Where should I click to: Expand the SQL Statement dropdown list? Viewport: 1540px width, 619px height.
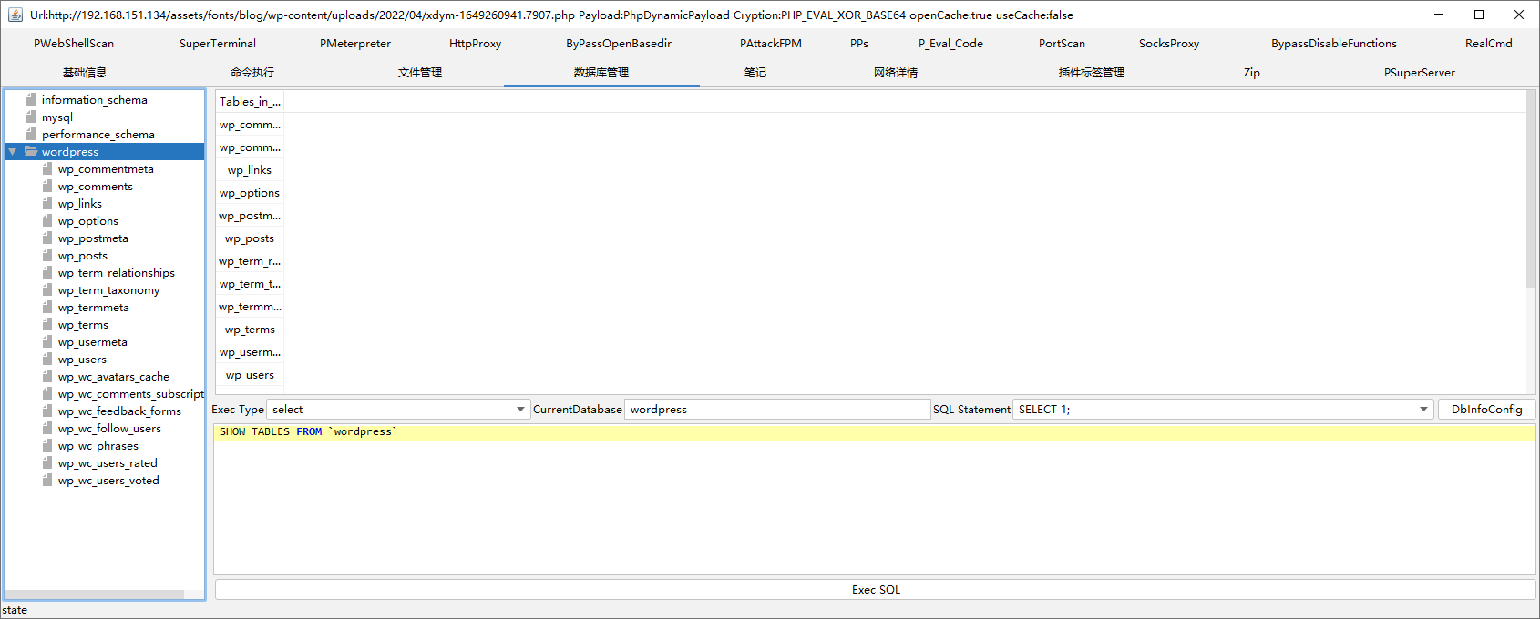click(x=1423, y=410)
